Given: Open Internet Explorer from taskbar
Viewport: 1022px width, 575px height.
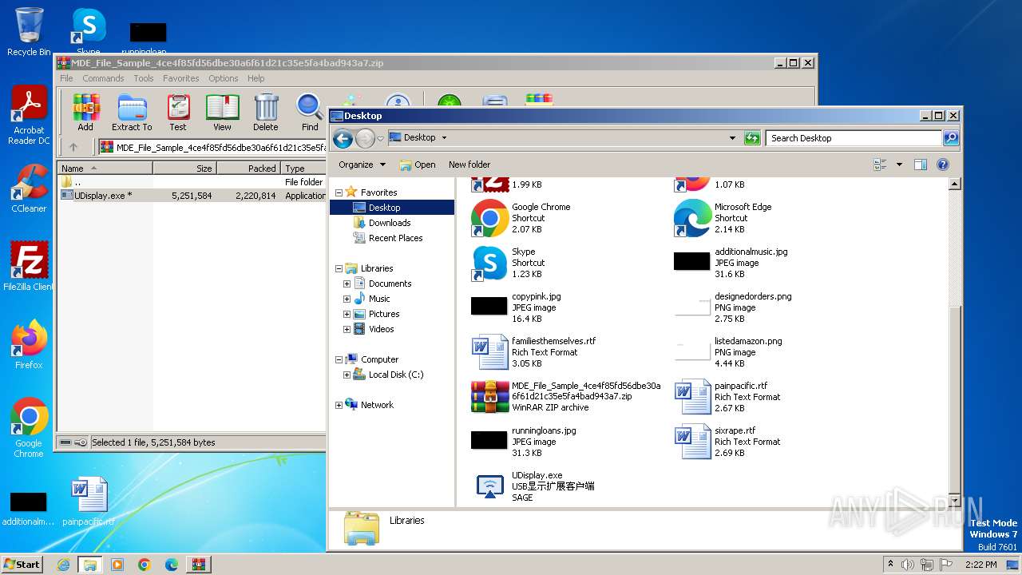Looking at the screenshot, I should (x=63, y=565).
